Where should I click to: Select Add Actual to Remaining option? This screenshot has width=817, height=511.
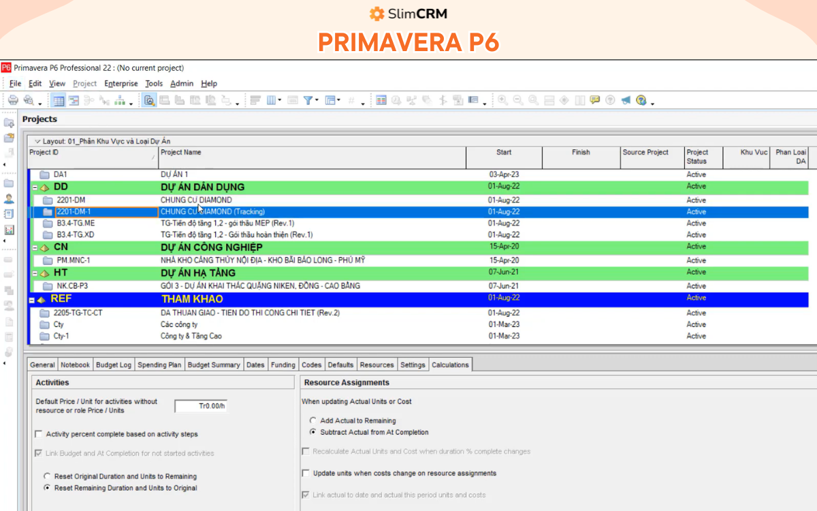click(x=313, y=421)
